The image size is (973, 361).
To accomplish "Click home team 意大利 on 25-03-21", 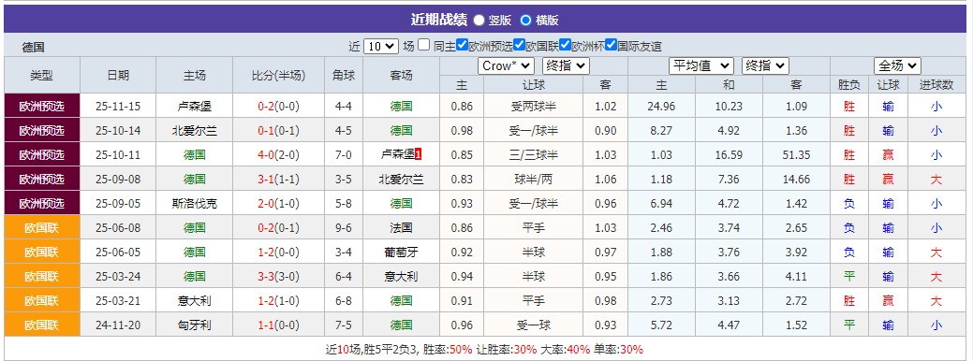I will [194, 300].
